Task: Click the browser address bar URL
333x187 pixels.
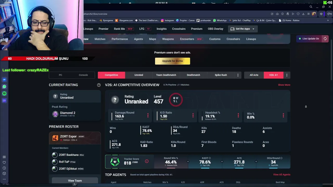Action: pos(95,14)
